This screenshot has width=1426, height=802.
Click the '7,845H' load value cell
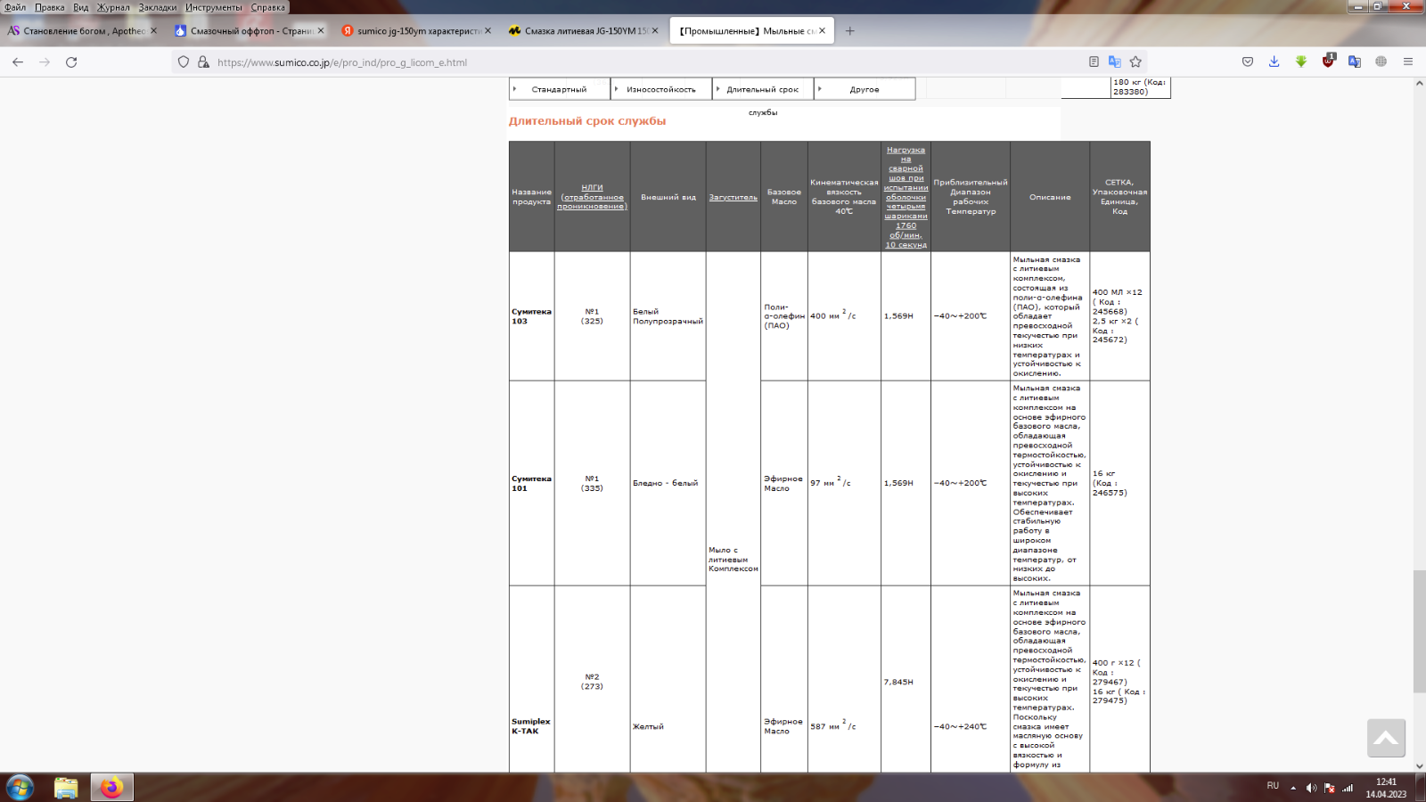coord(898,682)
